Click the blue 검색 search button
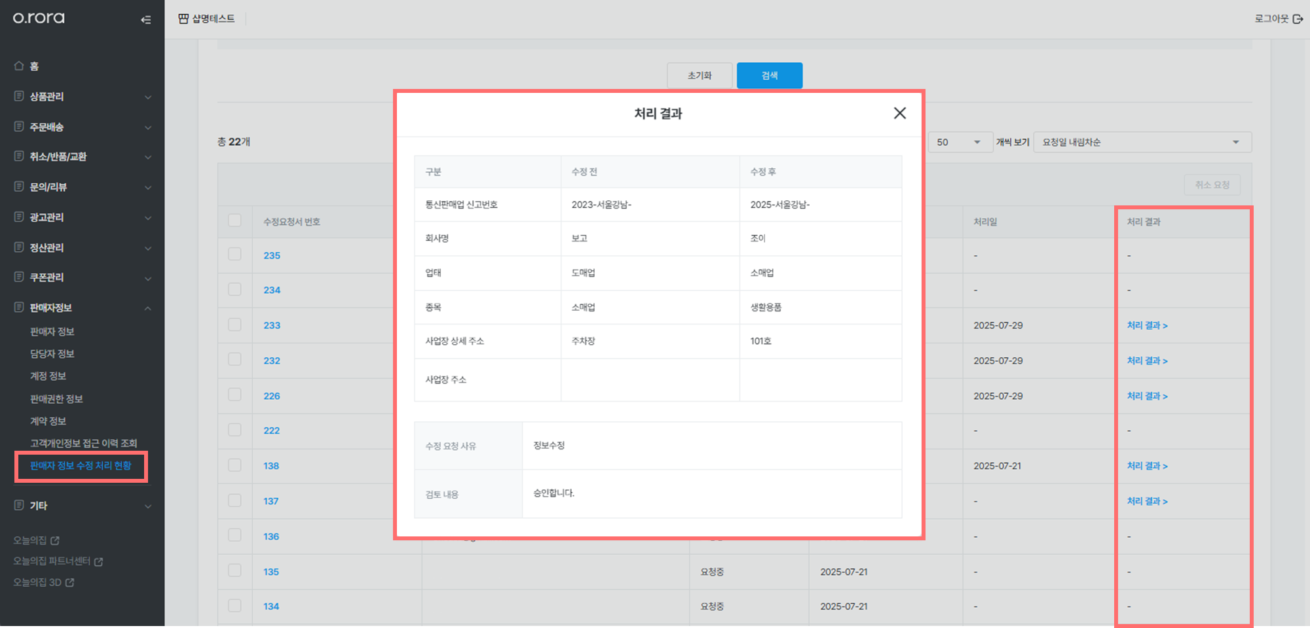 click(770, 75)
